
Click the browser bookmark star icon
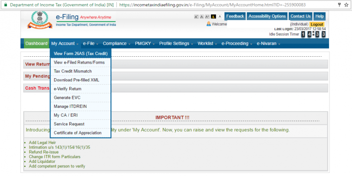pyautogui.click(x=346, y=5)
